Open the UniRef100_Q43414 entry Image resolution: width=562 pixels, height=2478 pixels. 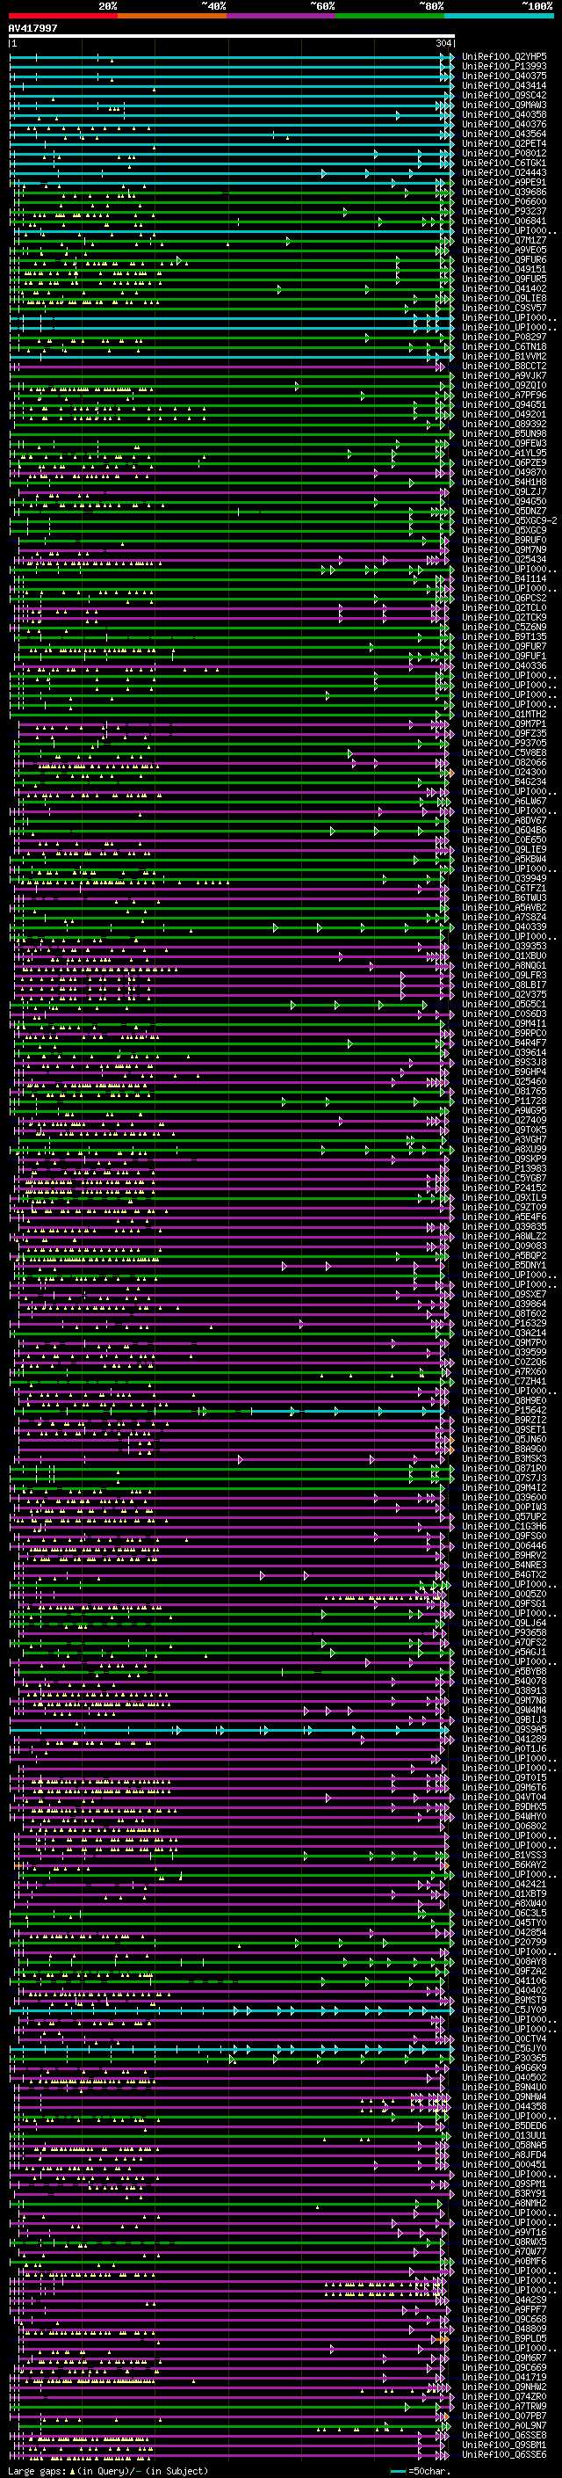click(x=504, y=85)
